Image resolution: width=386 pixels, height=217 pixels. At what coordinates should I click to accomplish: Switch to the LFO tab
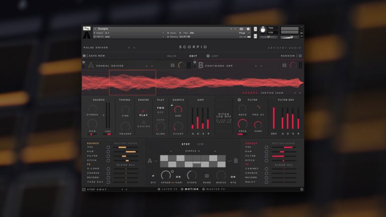coord(201,144)
